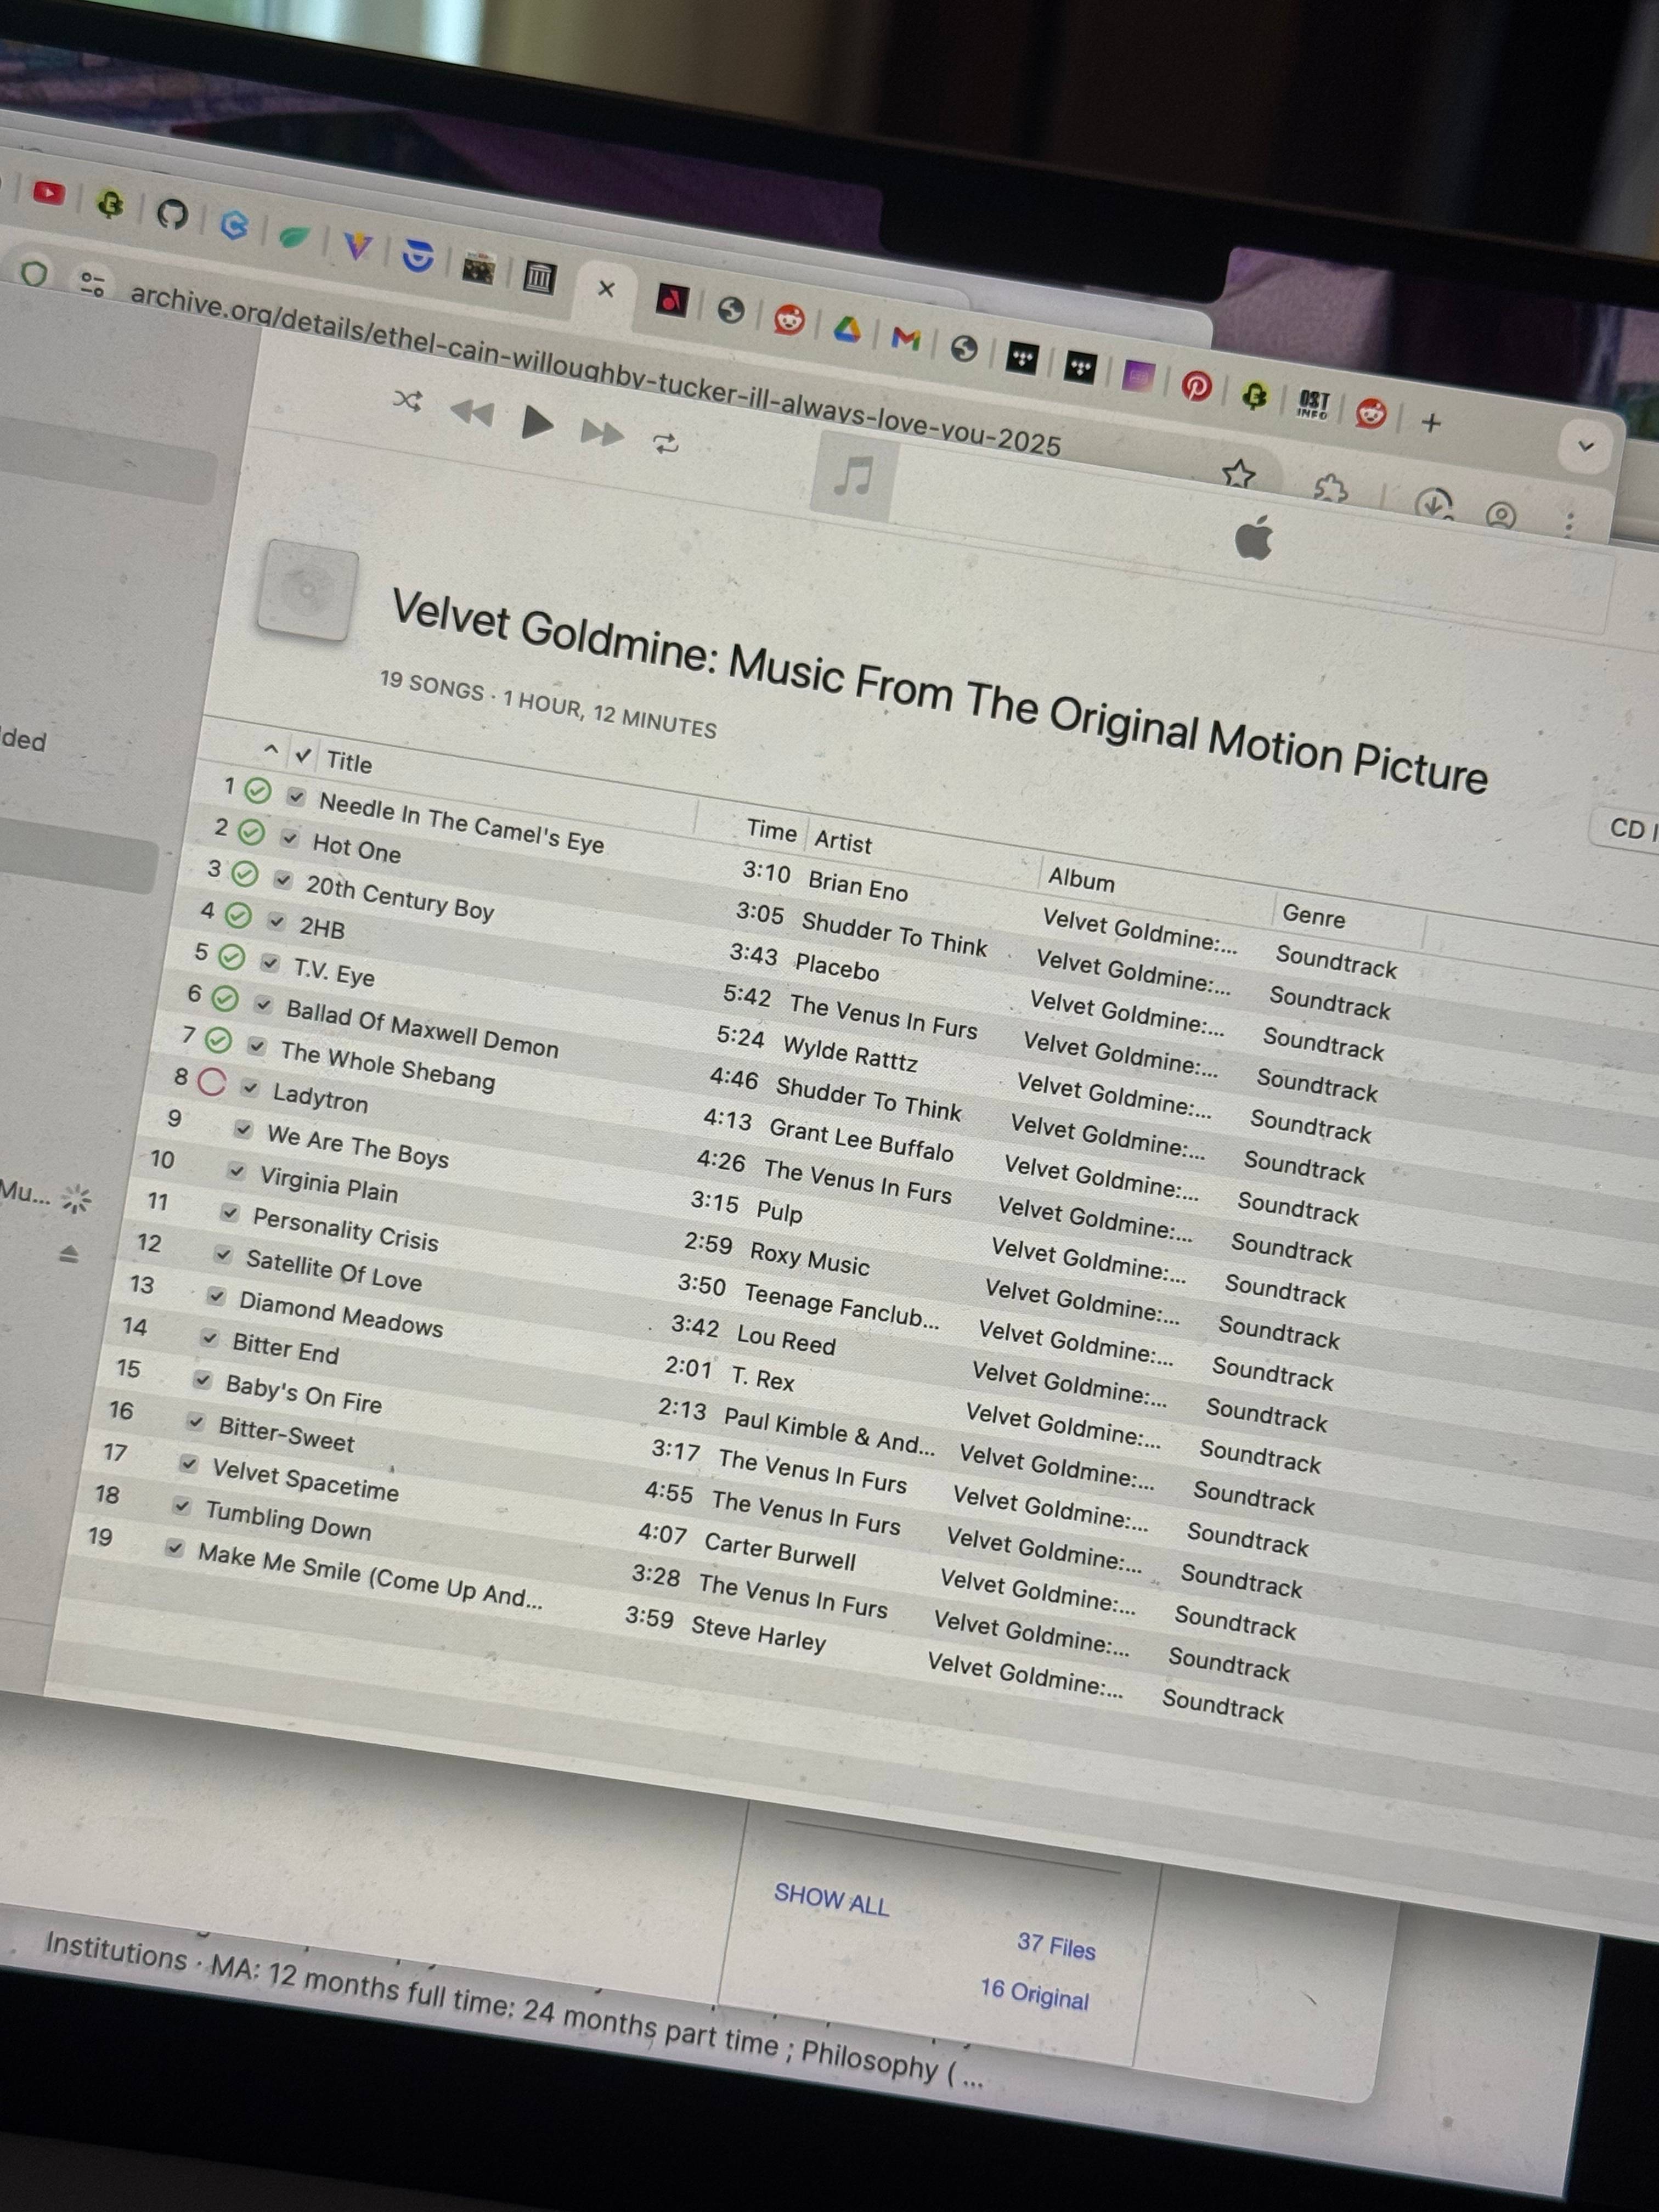Click the site settings icon beside the URL
Viewport: 1659px width, 2212px height.
tap(93, 284)
